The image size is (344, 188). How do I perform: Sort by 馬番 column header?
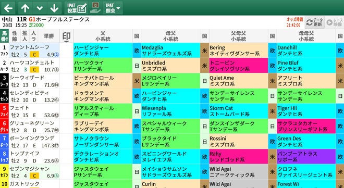click(4, 36)
